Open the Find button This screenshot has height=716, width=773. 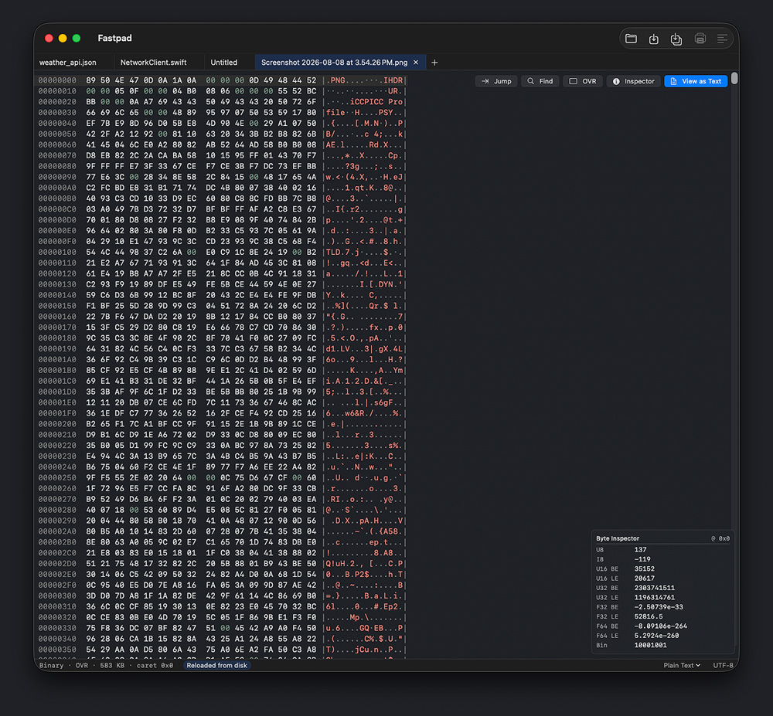(540, 81)
